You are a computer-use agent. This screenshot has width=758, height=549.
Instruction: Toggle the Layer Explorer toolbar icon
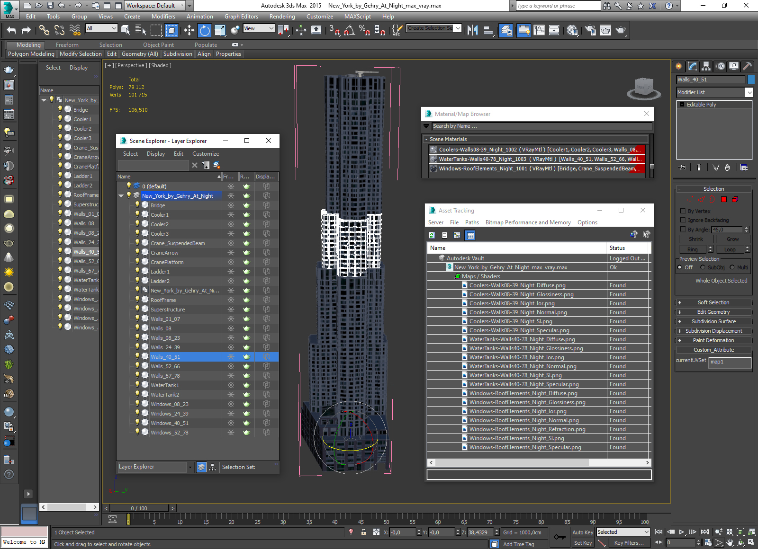coord(506,30)
